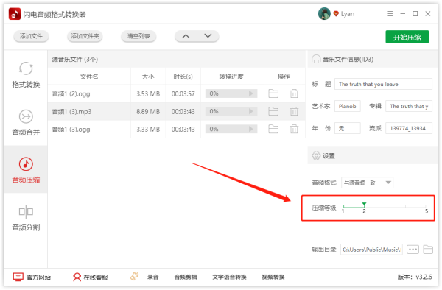Delete the 音频1 (3).ogg row
The image size is (442, 290).
(x=294, y=130)
